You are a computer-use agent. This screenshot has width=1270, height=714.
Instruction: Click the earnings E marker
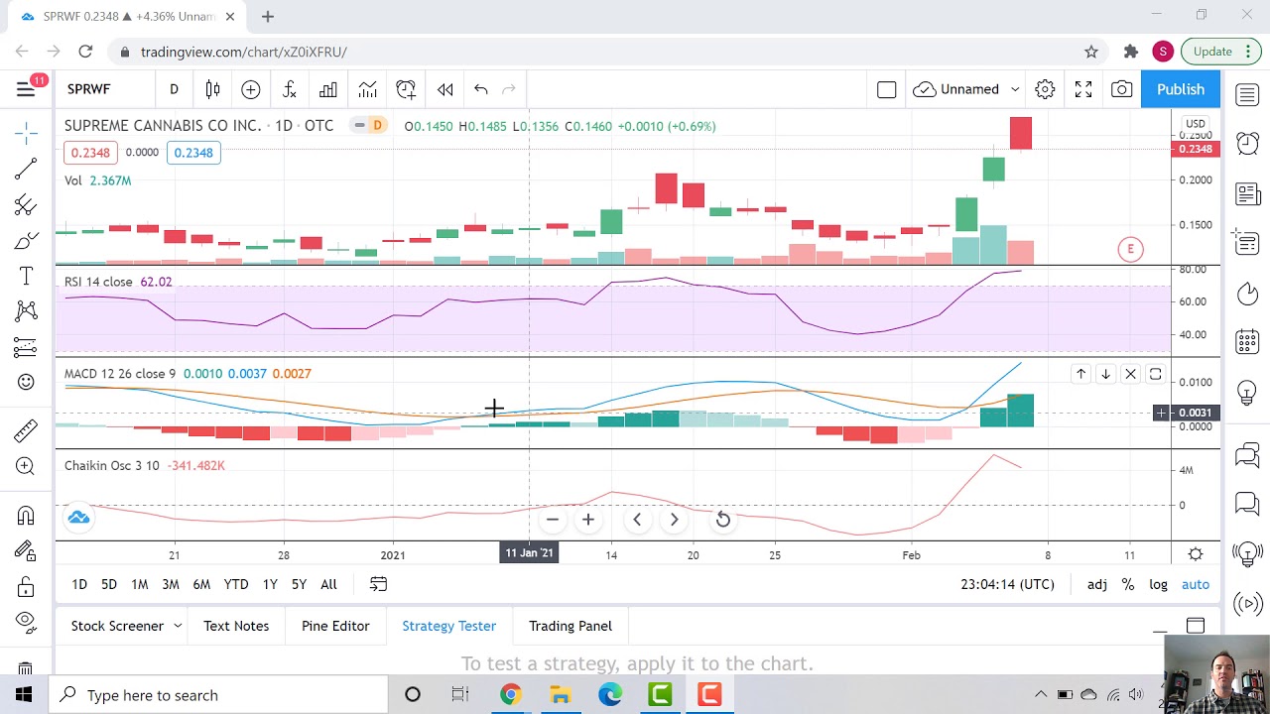point(1130,249)
